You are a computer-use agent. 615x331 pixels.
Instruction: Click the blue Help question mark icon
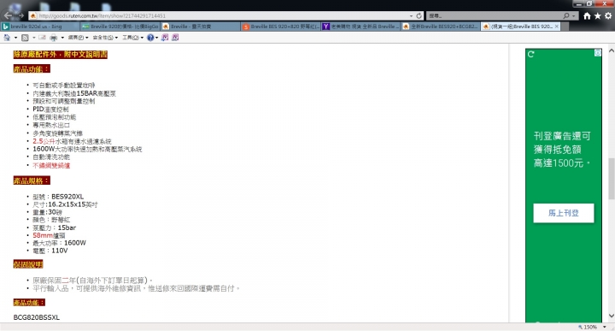point(150,38)
